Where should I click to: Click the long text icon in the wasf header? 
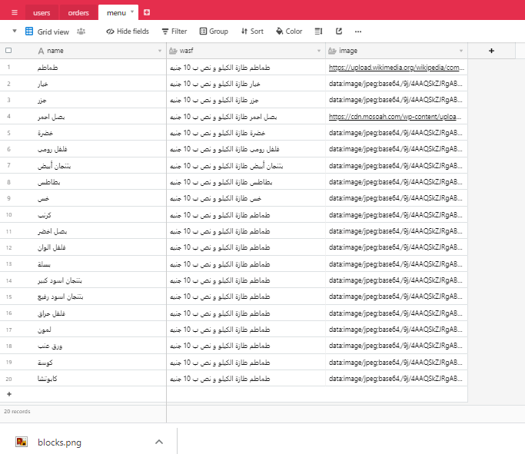coord(173,51)
